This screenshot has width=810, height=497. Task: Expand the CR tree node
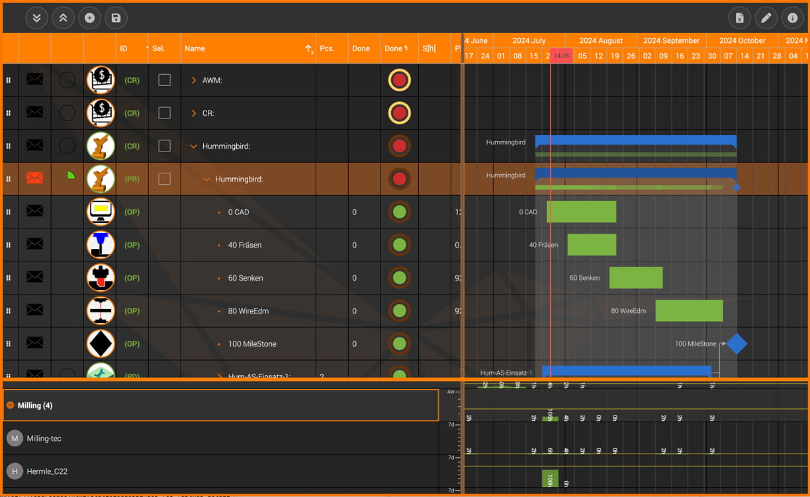[x=194, y=113]
